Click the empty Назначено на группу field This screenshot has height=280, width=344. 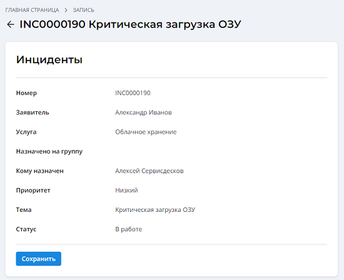pos(221,151)
